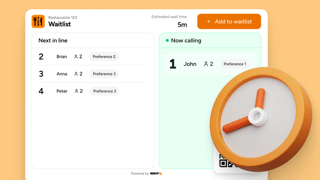Viewport: 320px width, 180px height.
Task: Open the Now calling section header
Action: tap(186, 41)
